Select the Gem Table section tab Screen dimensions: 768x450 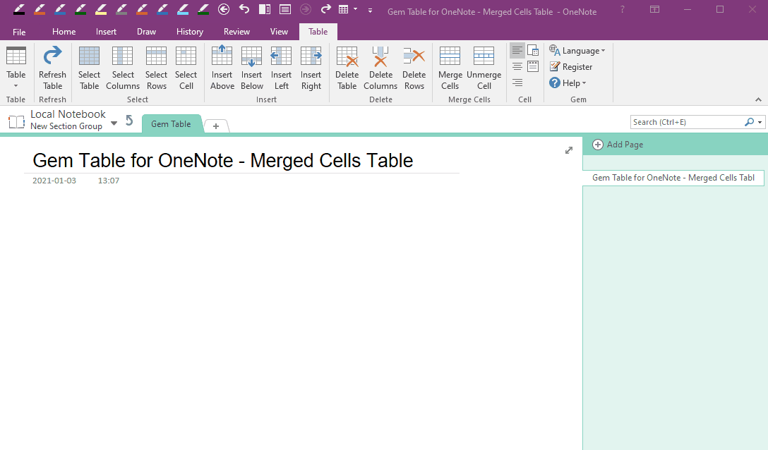click(171, 124)
